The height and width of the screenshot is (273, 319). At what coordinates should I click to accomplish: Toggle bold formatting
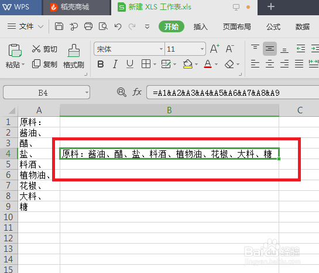pyautogui.click(x=101, y=64)
